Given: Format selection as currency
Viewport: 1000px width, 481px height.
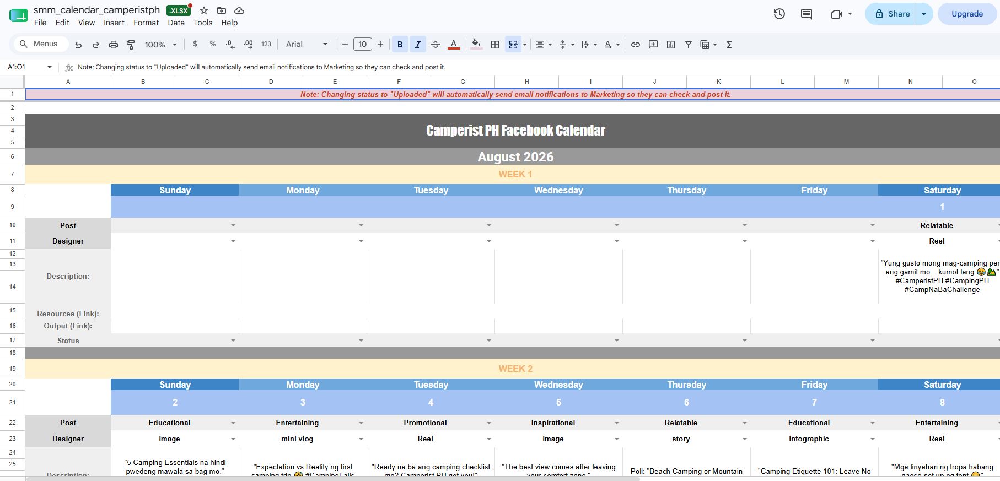Looking at the screenshot, I should coord(195,44).
